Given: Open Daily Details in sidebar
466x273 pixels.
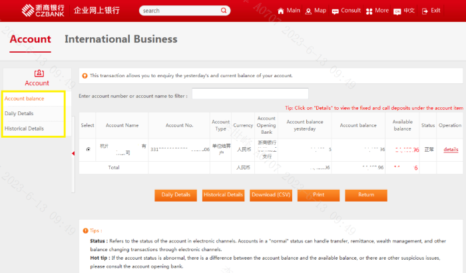Looking at the screenshot, I should [x=19, y=113].
